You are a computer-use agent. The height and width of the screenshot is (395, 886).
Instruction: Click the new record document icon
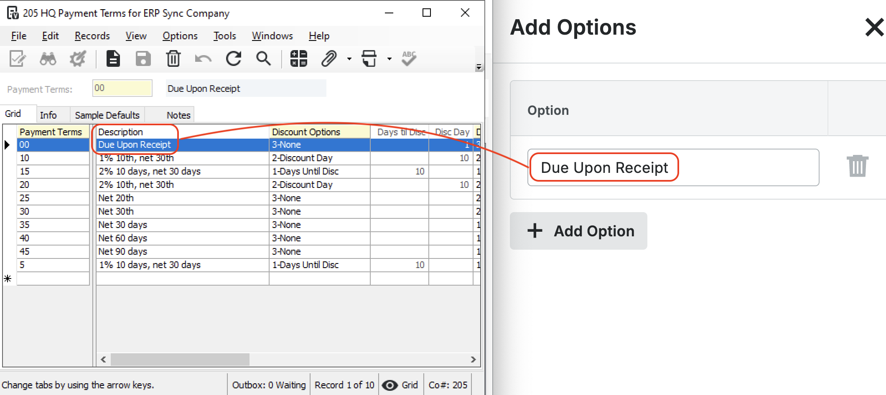point(113,59)
